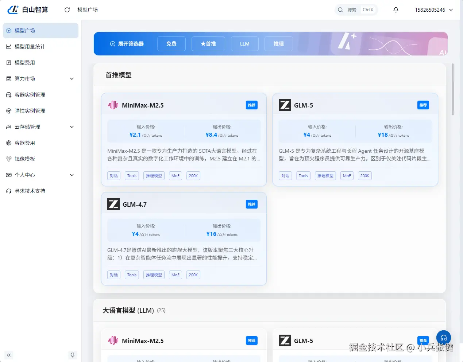Click the 算力市场 sidebar icon
The width and height of the screenshot is (463, 362).
[x=9, y=79]
